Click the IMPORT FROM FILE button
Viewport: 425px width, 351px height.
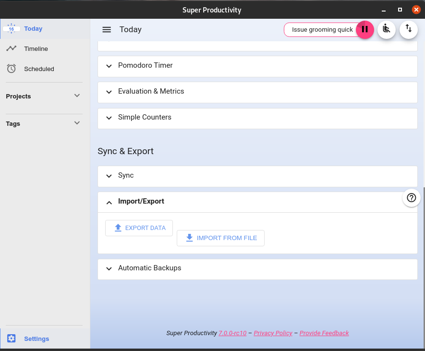click(220, 238)
